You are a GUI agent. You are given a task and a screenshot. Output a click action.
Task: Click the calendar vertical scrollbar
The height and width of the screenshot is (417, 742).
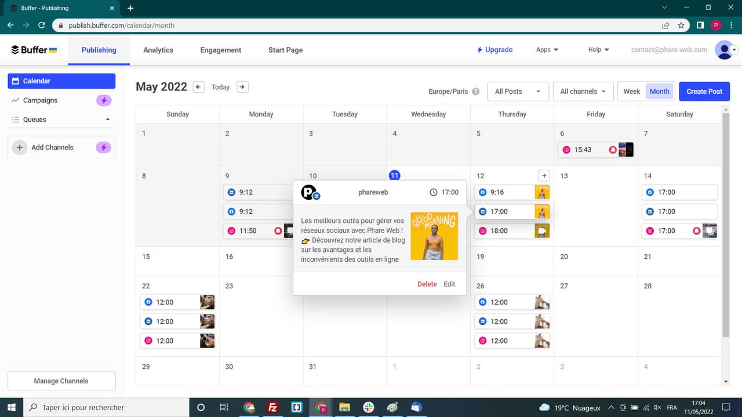click(726, 225)
